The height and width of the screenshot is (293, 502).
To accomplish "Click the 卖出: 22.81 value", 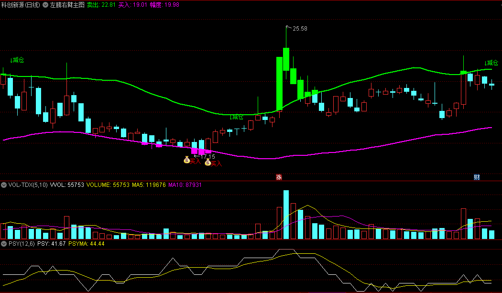I will coord(101,5).
